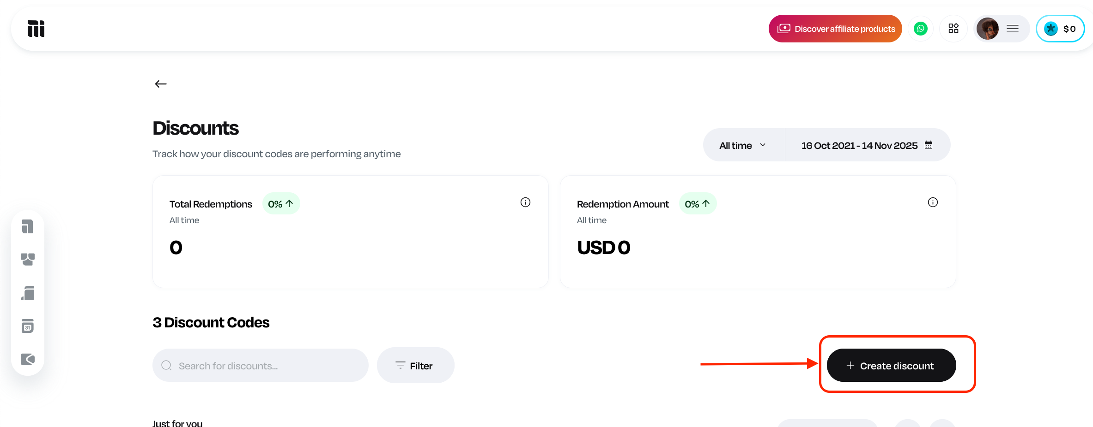This screenshot has width=1093, height=427.
Task: Expand the All time dropdown
Action: pos(743,145)
